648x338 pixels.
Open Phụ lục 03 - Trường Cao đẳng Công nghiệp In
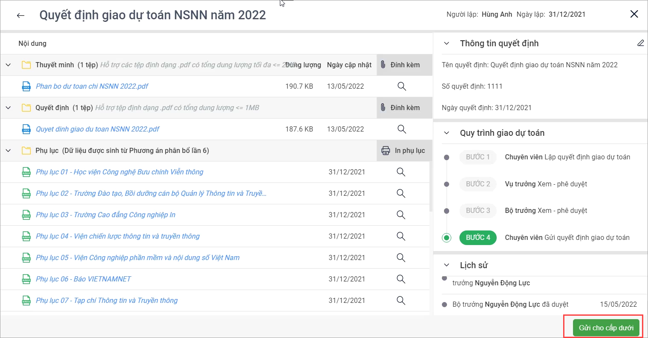click(105, 215)
